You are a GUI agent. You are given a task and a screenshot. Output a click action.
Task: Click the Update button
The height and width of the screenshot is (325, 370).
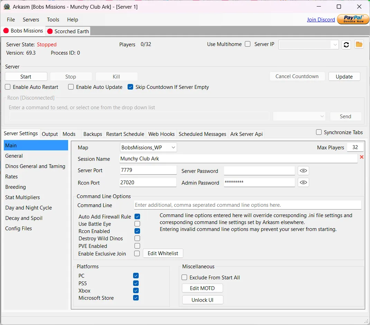[x=344, y=76]
